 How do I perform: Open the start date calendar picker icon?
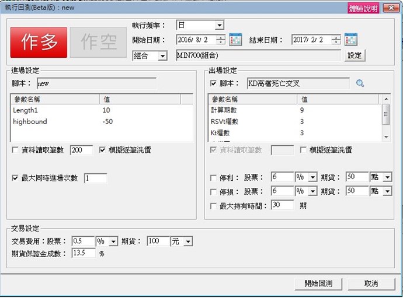coord(235,40)
